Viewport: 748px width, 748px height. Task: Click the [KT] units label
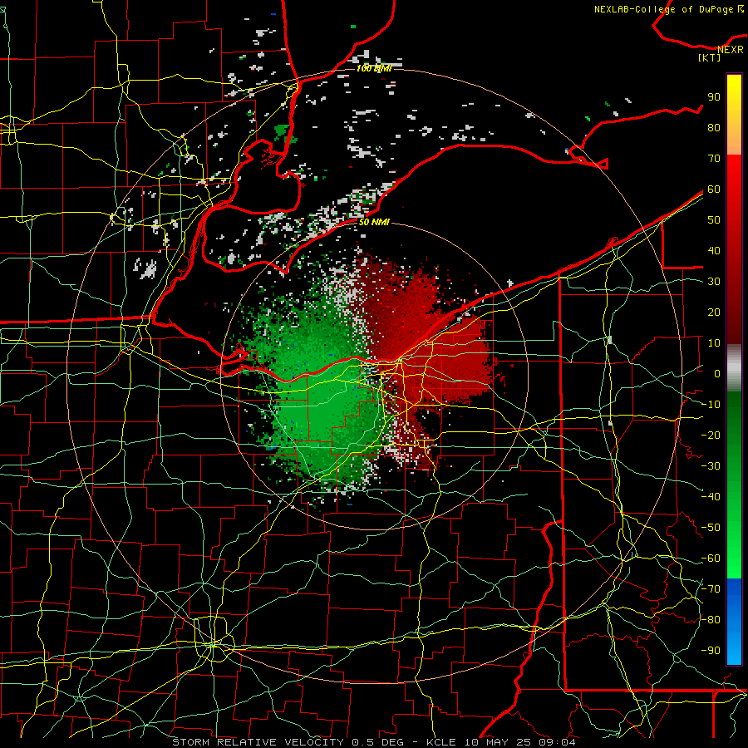(x=710, y=57)
